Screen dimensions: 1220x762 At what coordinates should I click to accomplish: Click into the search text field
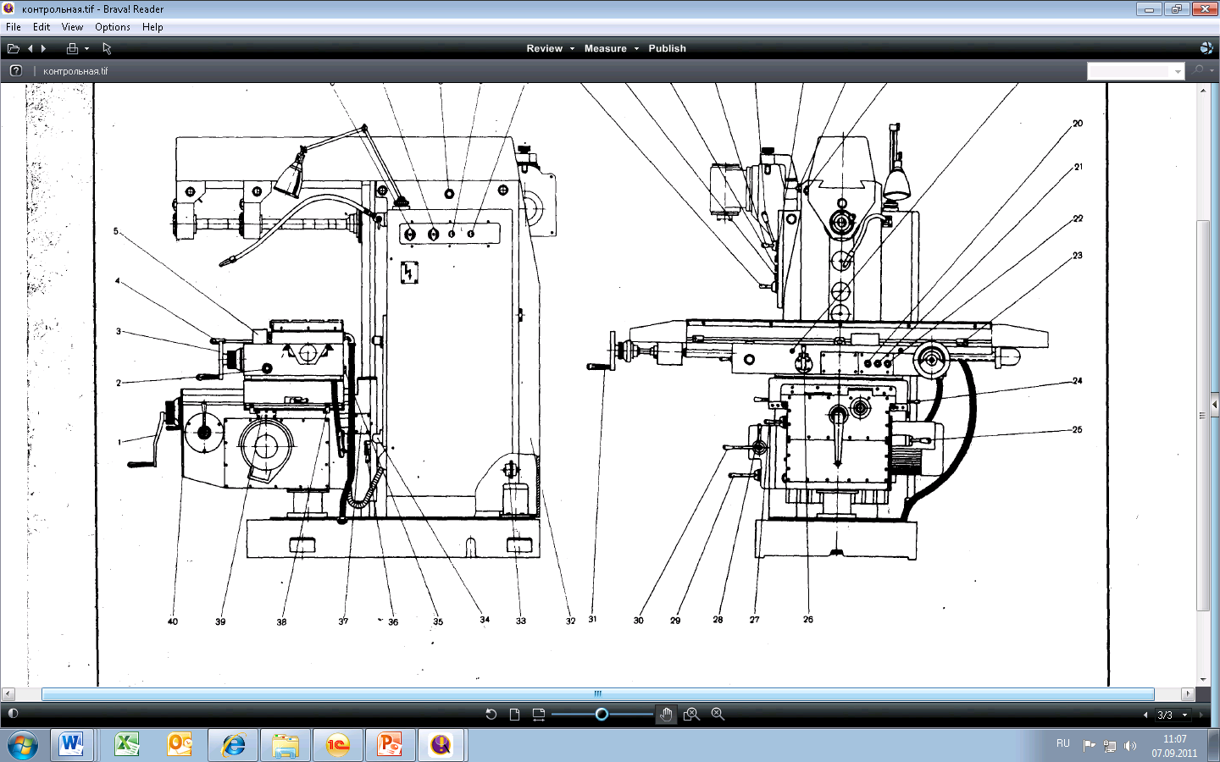click(x=1128, y=71)
